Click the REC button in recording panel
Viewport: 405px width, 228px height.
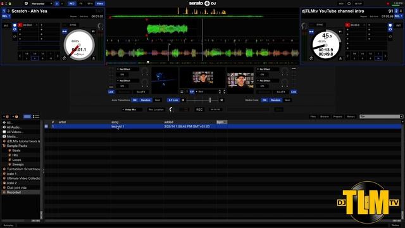(199, 110)
